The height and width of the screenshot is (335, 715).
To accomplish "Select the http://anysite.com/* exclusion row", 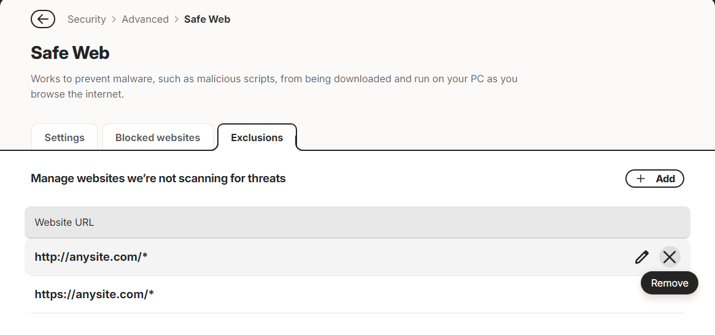I will click(357, 257).
